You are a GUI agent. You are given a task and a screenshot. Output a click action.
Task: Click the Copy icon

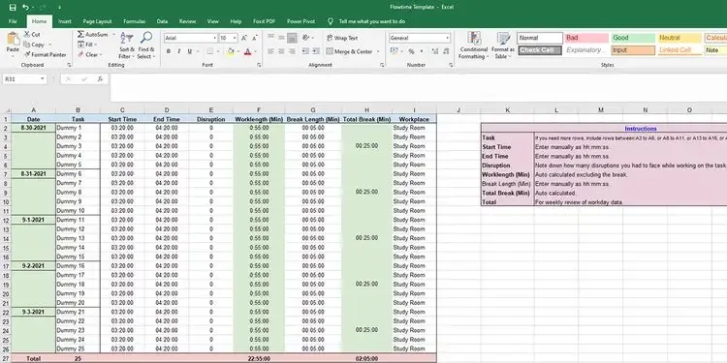[27, 45]
